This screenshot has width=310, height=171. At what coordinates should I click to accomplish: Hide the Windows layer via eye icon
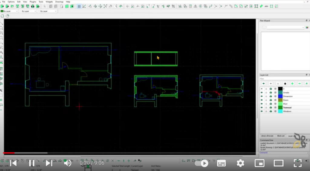pos(262,111)
